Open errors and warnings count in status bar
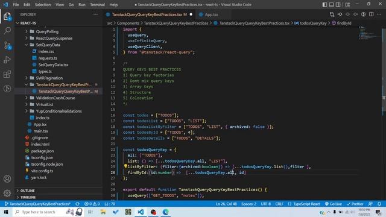The width and height of the screenshot is (386, 217). pos(92,204)
